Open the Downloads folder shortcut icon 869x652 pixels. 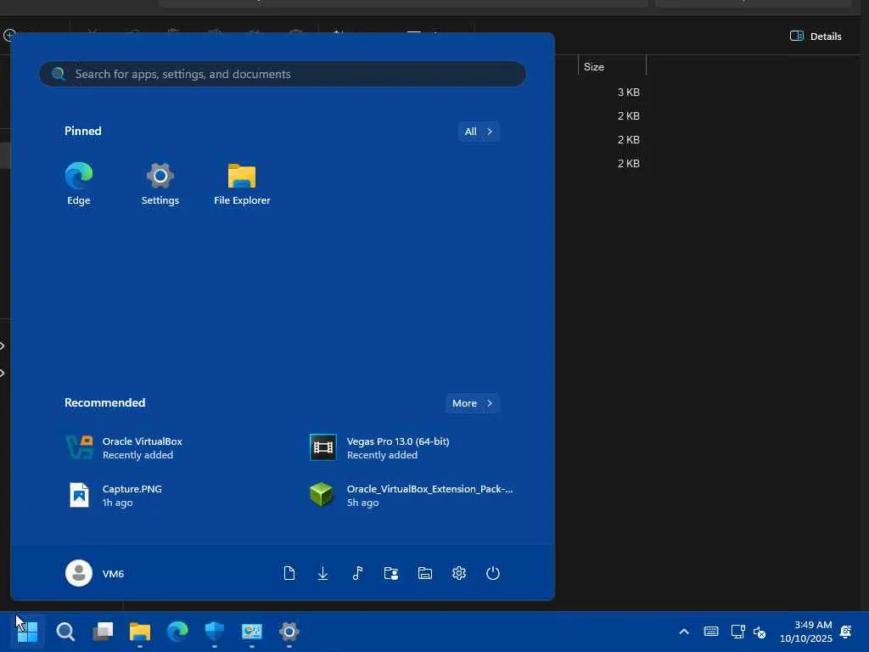[x=323, y=573]
